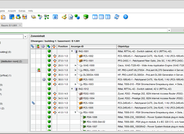The width and height of the screenshot is (184, 134).
Task: Collapse the R42-1012 cabinet tree node
Action: (72, 89)
